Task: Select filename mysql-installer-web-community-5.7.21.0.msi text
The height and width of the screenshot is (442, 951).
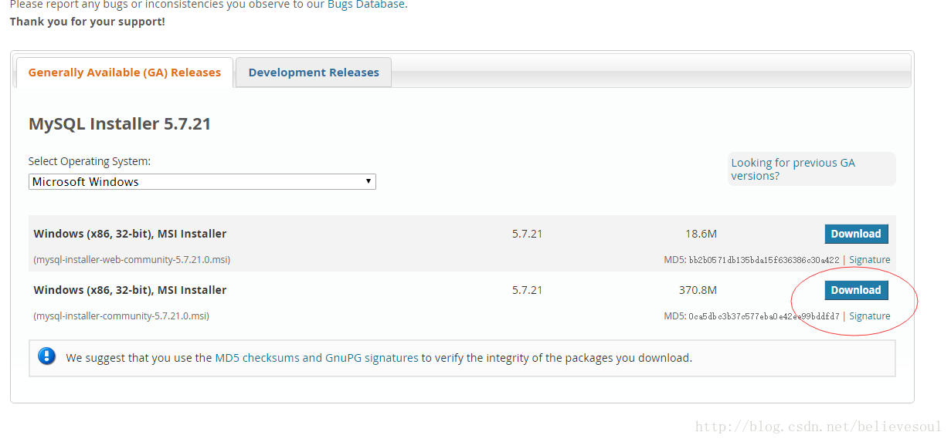Action: click(x=131, y=260)
